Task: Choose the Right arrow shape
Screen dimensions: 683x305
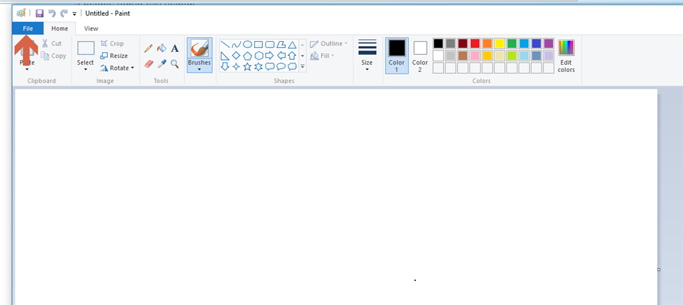Action: (270, 56)
